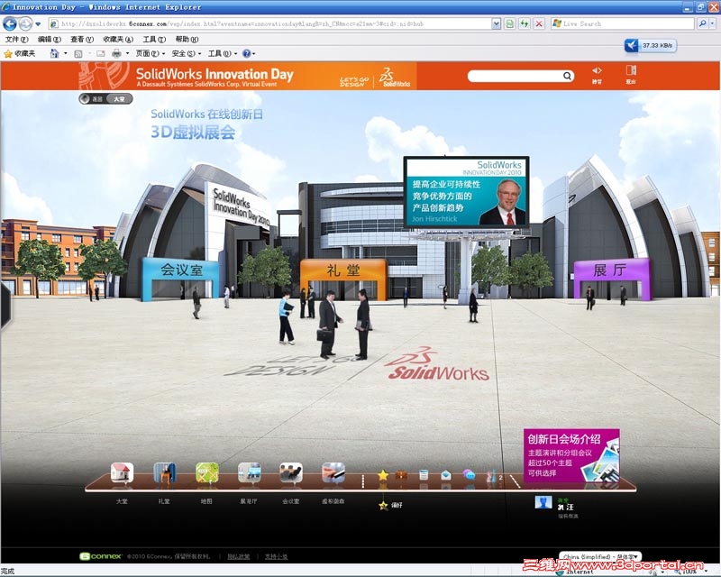Viewport: 721px width, 577px height.
Task: Open the chat bubbles icon in dock
Action: click(469, 475)
